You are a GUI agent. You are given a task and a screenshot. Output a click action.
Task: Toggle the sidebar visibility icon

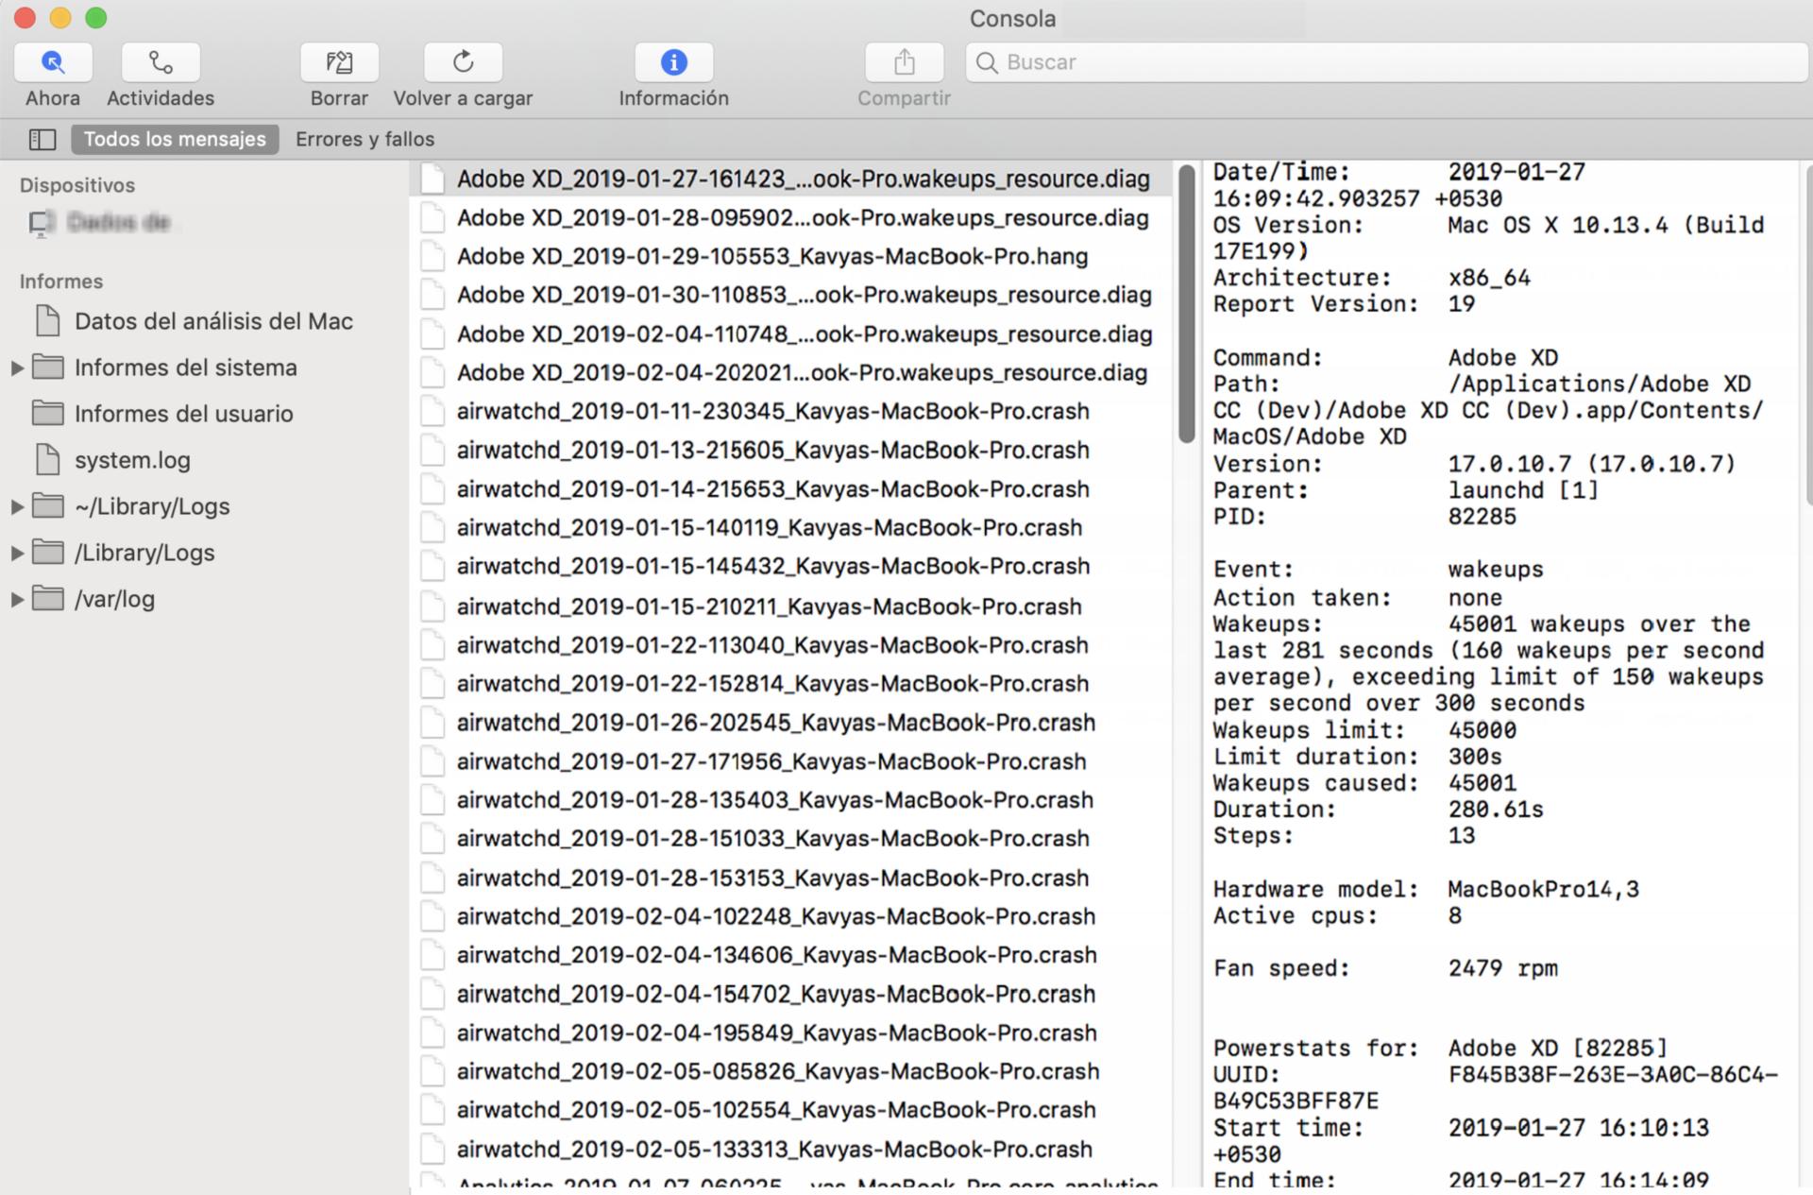42,139
